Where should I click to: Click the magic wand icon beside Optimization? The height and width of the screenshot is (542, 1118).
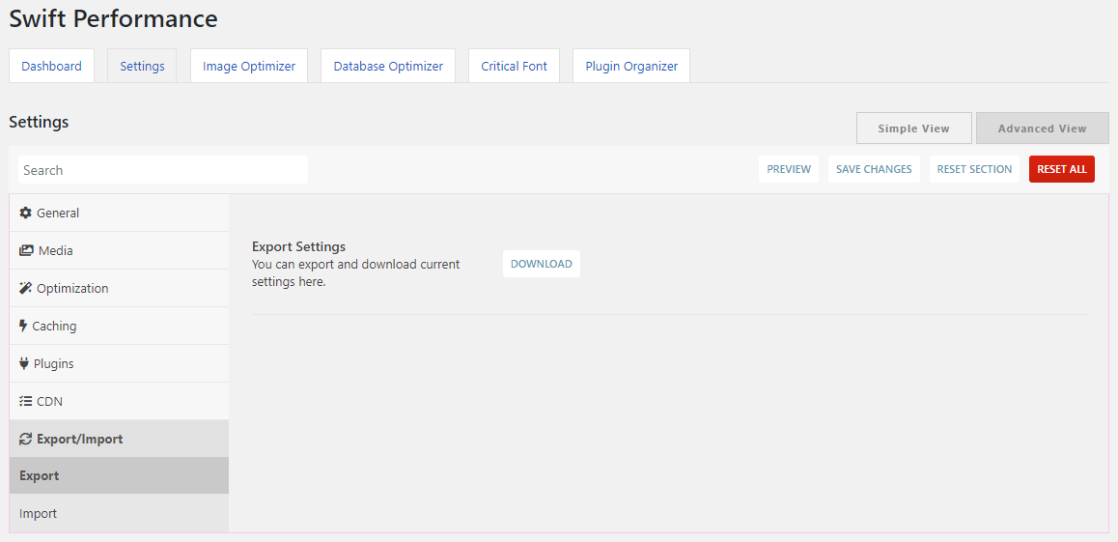(x=26, y=288)
